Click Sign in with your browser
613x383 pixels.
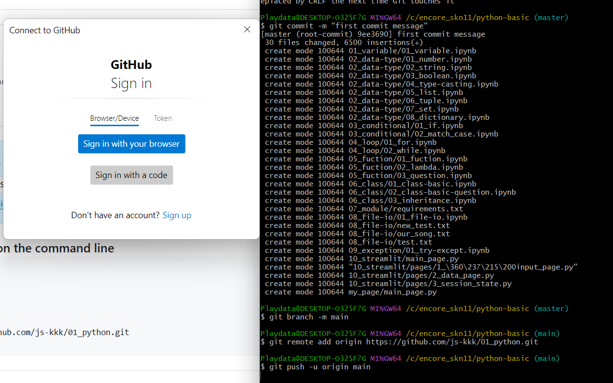(x=132, y=144)
